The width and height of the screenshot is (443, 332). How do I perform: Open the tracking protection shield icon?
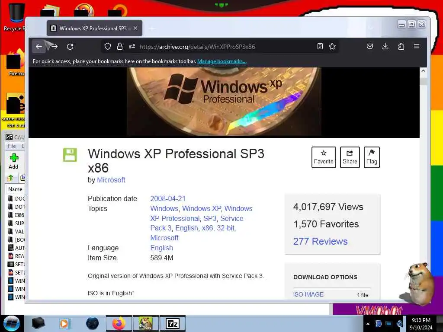click(x=108, y=47)
